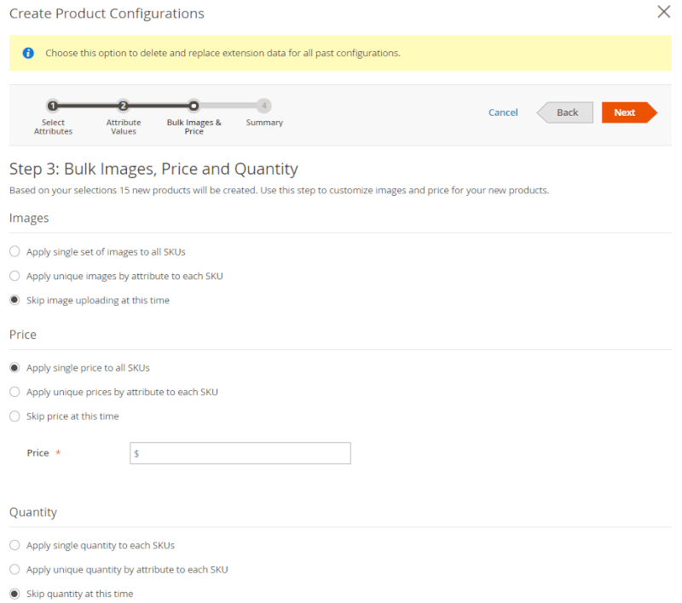Click the step 1 circle in the progress bar

tap(53, 106)
